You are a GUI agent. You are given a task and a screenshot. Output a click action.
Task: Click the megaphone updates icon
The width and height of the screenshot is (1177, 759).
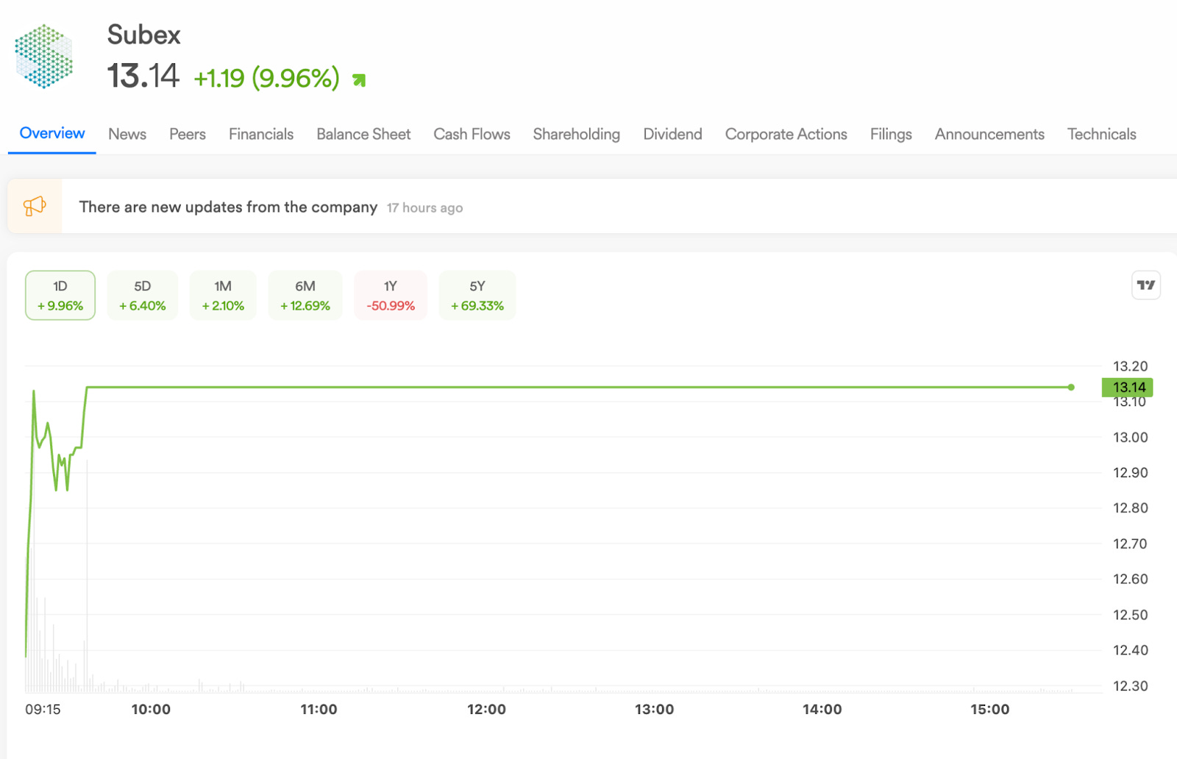tap(35, 207)
